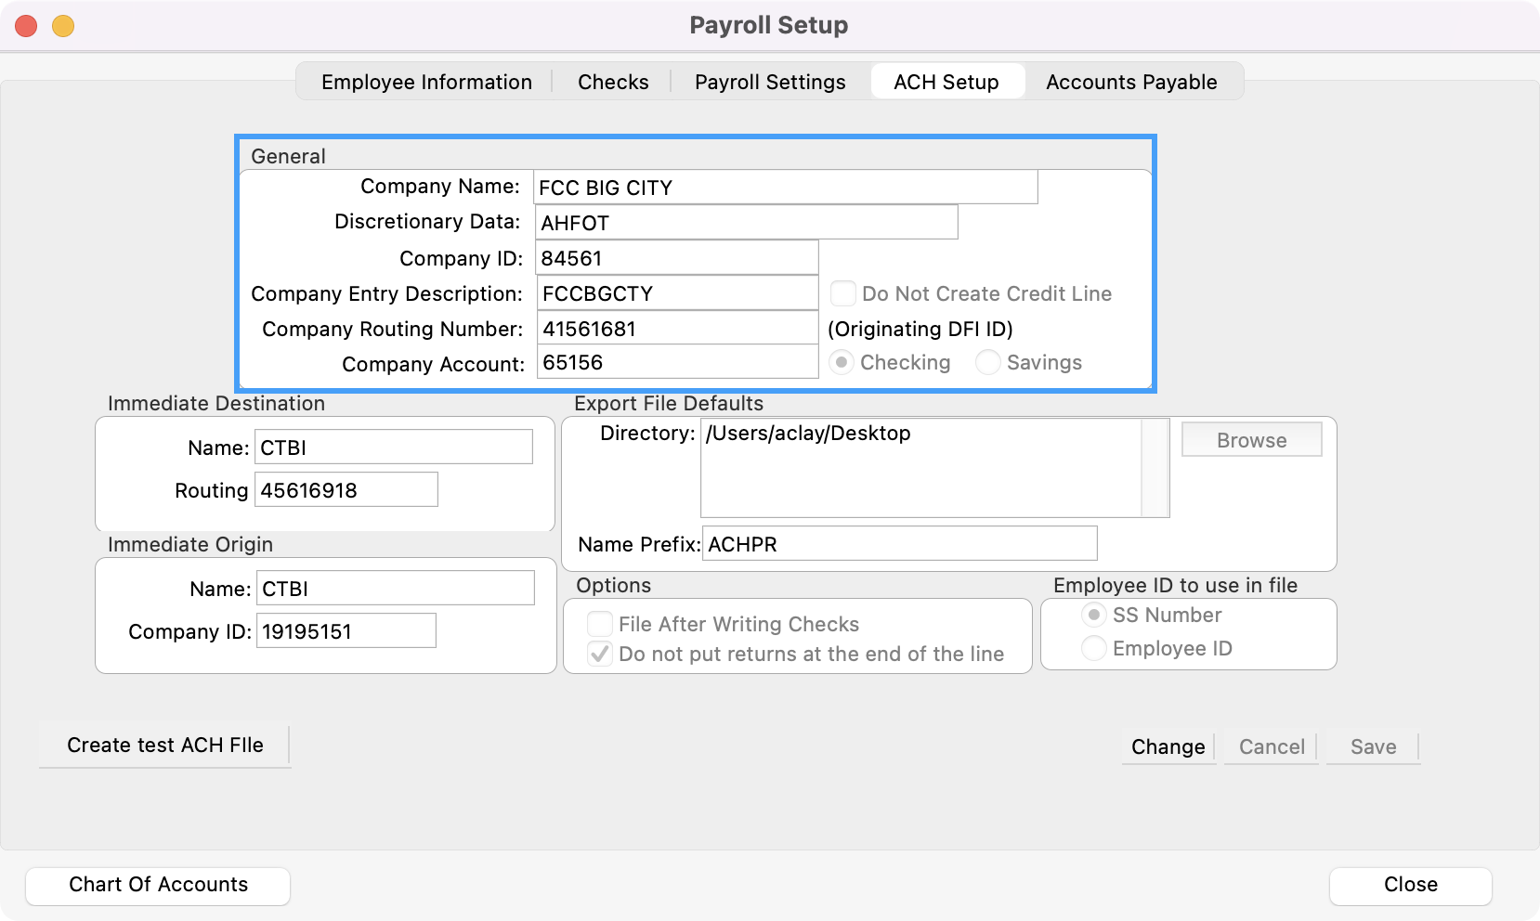Click the Change button

(1168, 746)
